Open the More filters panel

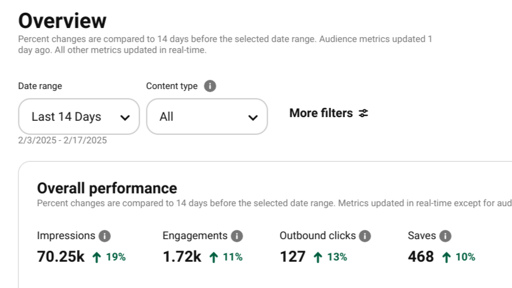[x=329, y=113]
